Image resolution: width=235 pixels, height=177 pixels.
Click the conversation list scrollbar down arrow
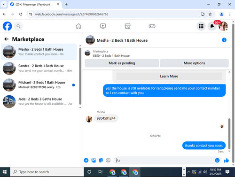tap(80, 108)
